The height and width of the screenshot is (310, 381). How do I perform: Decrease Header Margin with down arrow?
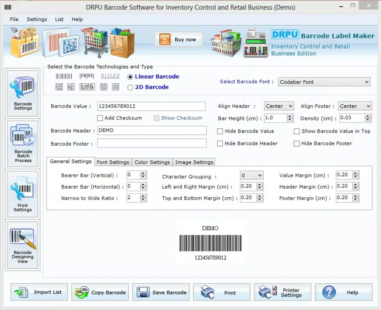point(356,188)
